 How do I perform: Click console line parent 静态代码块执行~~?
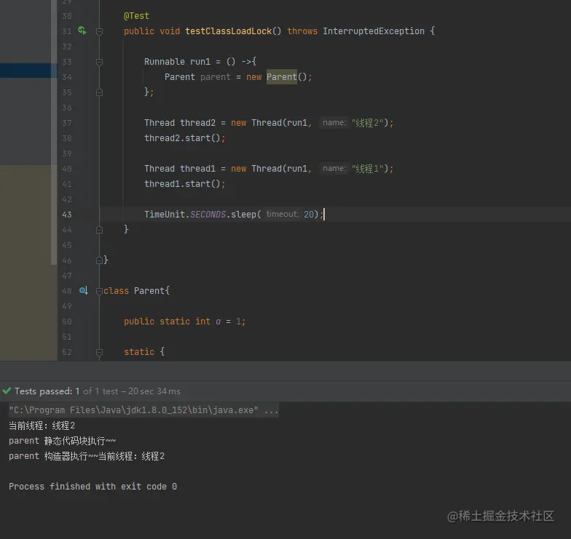point(63,441)
